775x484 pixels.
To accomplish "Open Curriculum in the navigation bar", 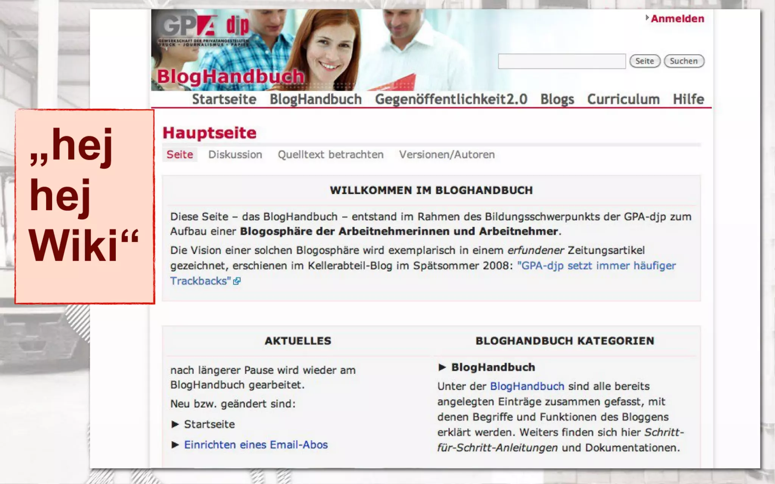I will (623, 99).
